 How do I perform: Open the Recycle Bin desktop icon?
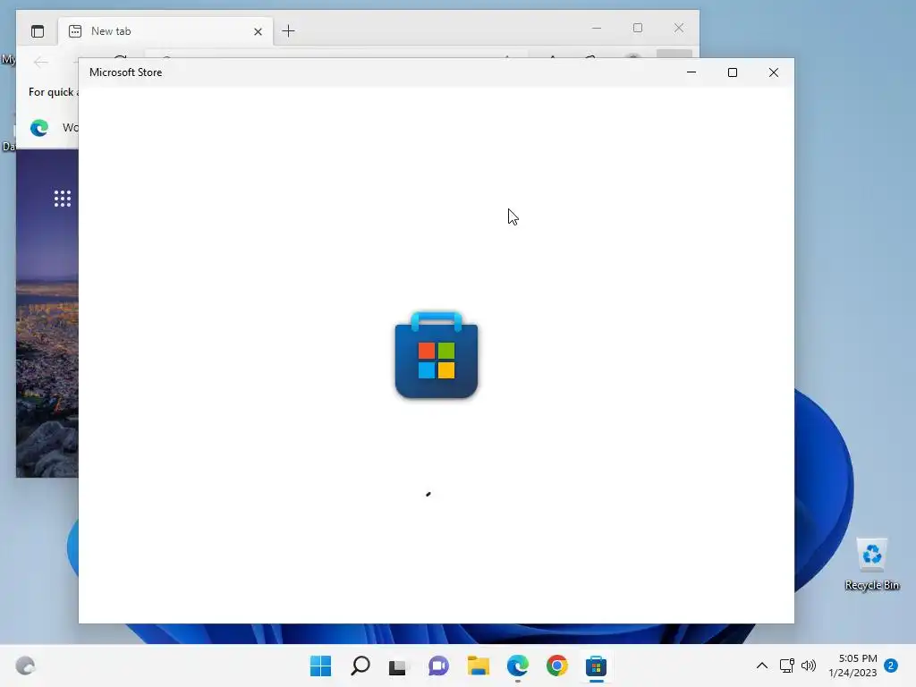click(871, 564)
